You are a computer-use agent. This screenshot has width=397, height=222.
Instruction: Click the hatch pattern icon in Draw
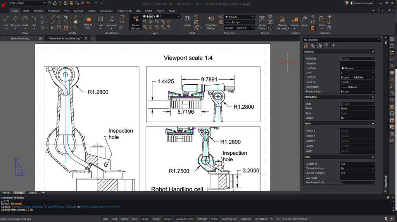[x=43, y=27]
